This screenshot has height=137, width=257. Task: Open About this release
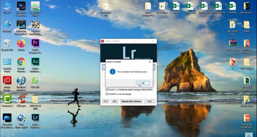(x=131, y=101)
